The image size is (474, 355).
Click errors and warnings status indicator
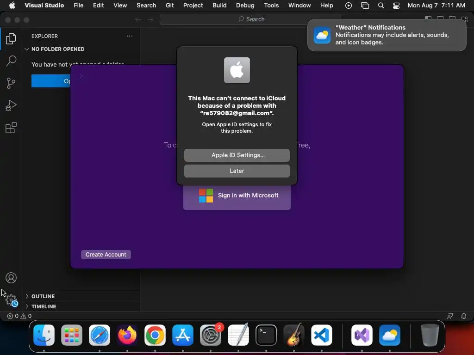click(19, 316)
